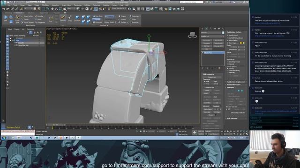
Task: Select Face constraint radio button
Action: 204,84
